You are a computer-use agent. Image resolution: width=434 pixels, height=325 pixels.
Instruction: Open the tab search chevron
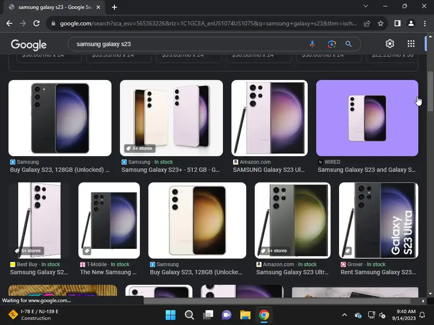[366, 6]
